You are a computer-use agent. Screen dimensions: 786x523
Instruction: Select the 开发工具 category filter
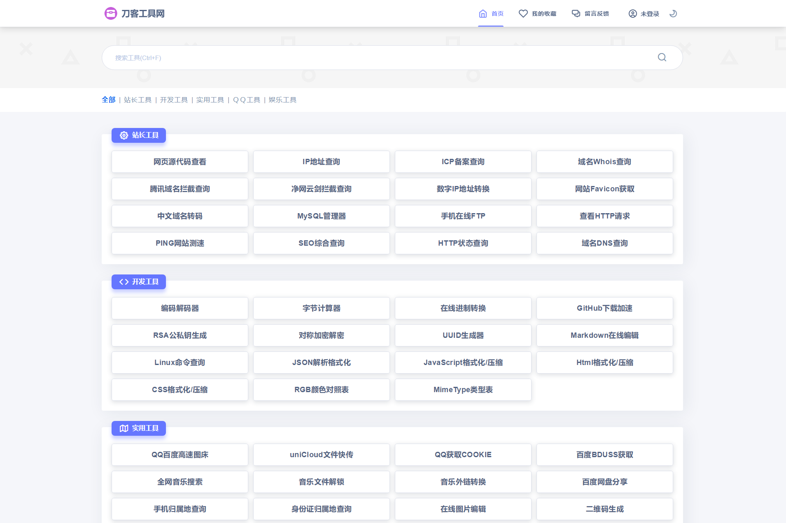tap(174, 100)
